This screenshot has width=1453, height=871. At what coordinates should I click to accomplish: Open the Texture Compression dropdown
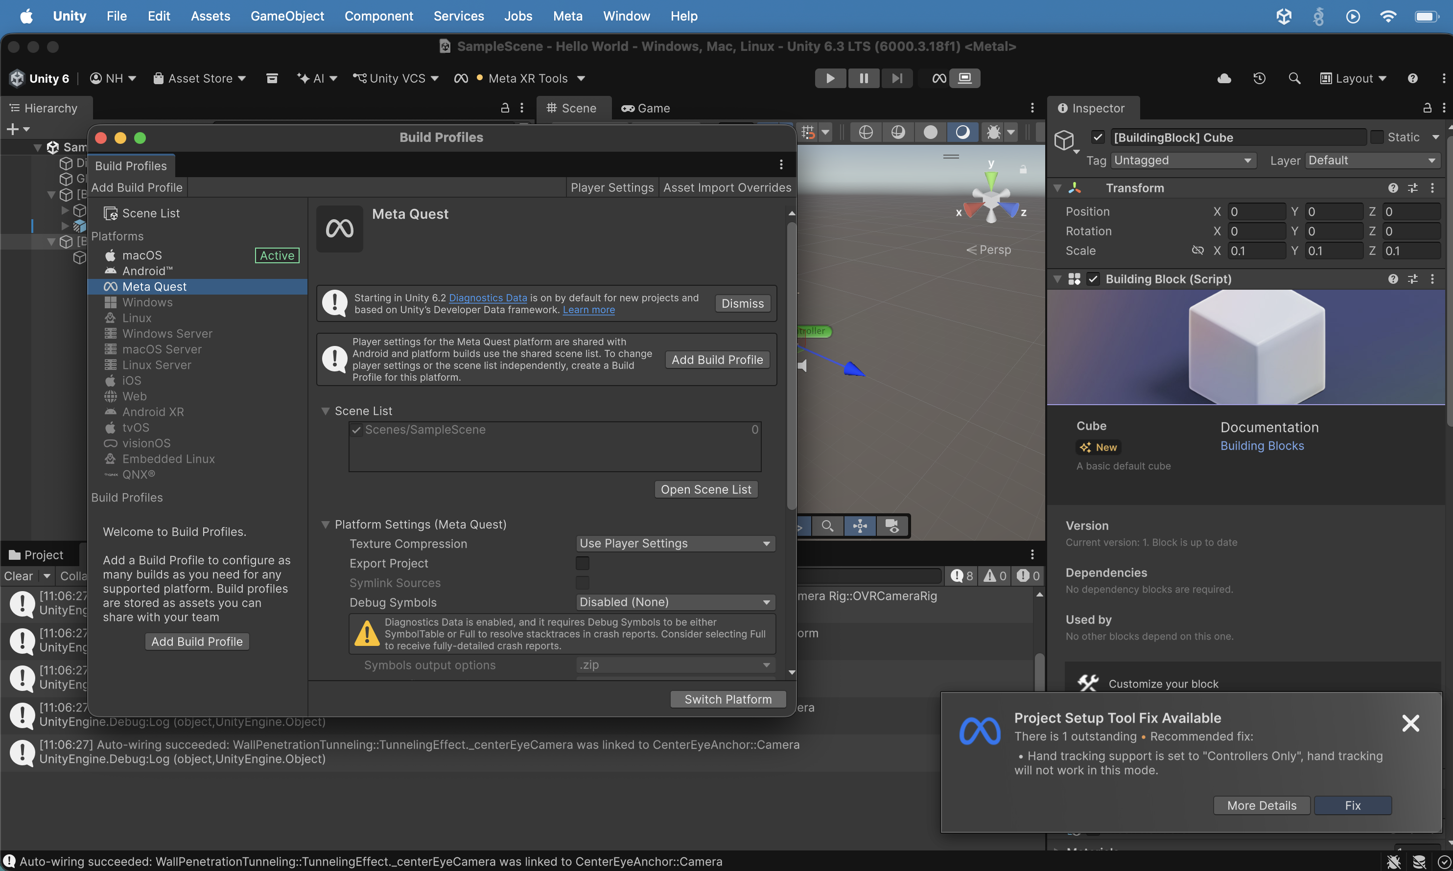[x=675, y=544]
